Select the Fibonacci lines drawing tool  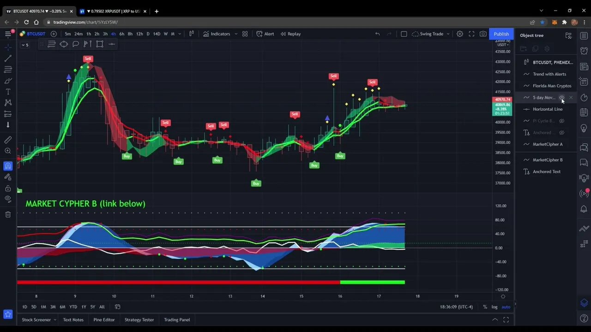pos(8,70)
